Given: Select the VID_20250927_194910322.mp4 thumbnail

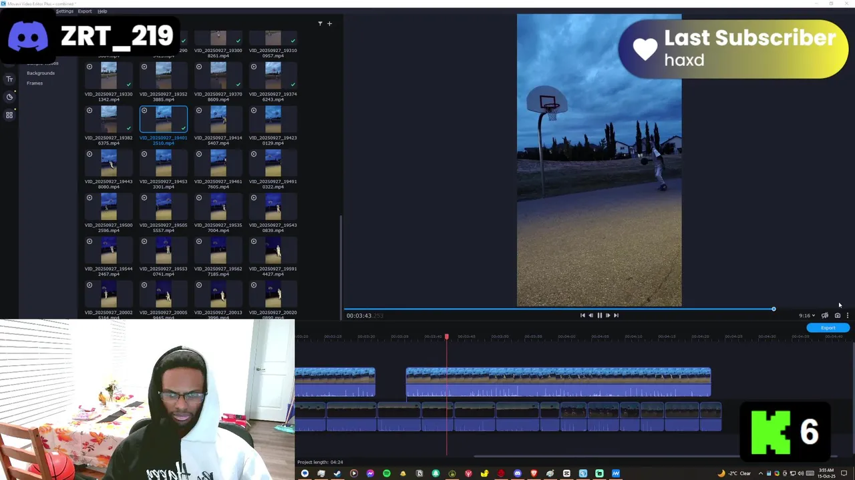Looking at the screenshot, I should [x=273, y=163].
